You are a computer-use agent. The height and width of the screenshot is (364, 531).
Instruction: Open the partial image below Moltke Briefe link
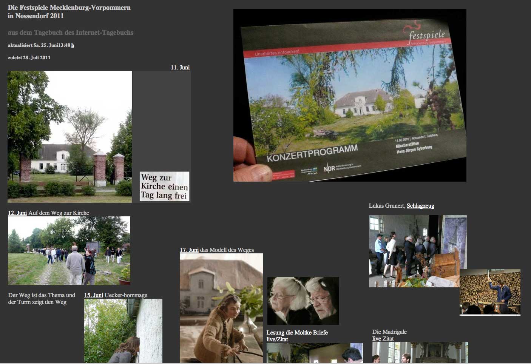[314, 353]
